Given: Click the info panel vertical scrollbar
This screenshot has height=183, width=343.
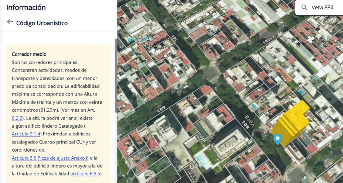Looking at the screenshot, I should [x=116, y=76].
